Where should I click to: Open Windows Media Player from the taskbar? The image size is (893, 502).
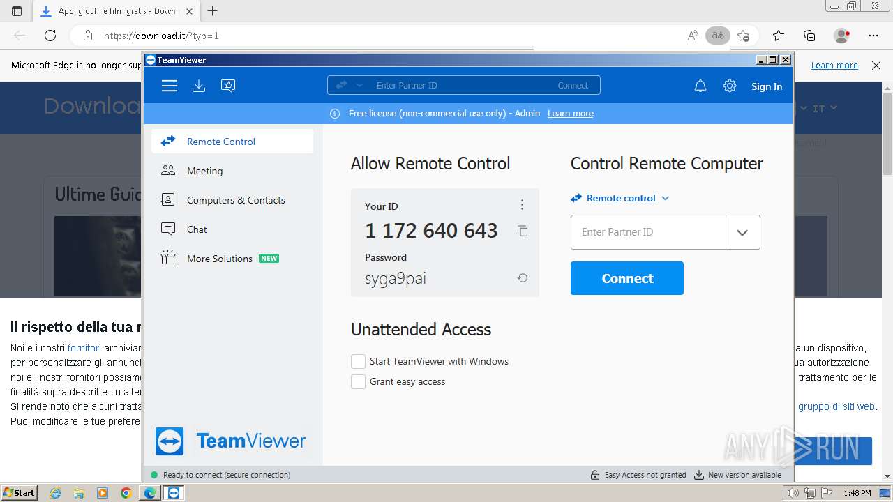pos(103,493)
